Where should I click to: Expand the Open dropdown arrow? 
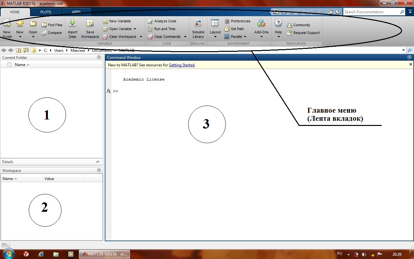(33, 37)
